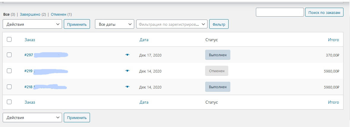Sort orders by Дата column header
This screenshot has height=127, width=350.
(x=144, y=40)
